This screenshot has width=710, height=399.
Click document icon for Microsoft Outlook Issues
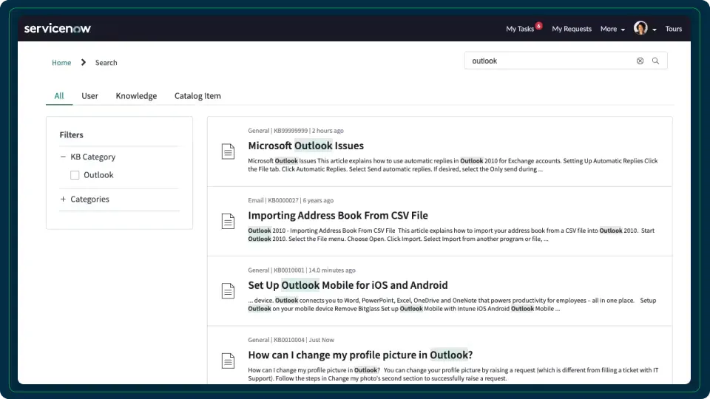pyautogui.click(x=228, y=151)
